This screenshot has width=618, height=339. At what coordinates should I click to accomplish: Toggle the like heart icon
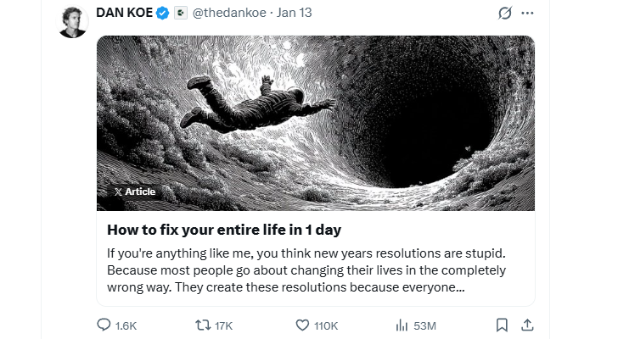[303, 325]
